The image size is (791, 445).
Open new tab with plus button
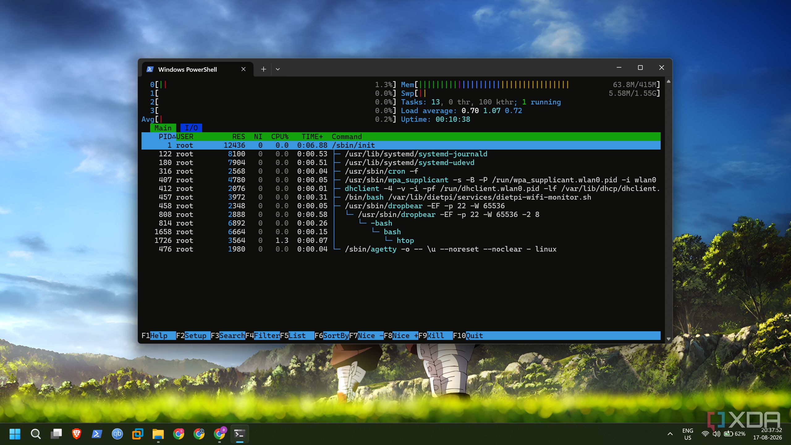[264, 69]
